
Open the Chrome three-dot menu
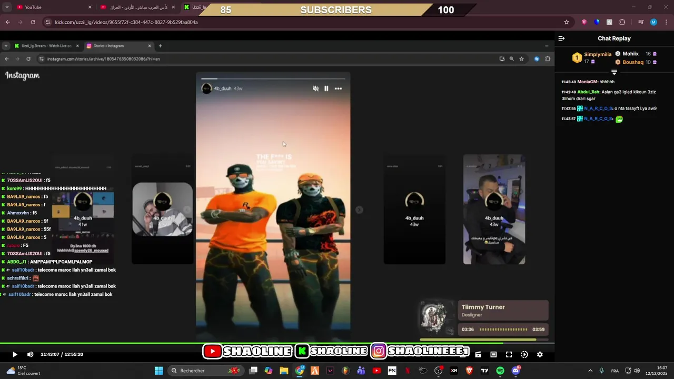(666, 22)
